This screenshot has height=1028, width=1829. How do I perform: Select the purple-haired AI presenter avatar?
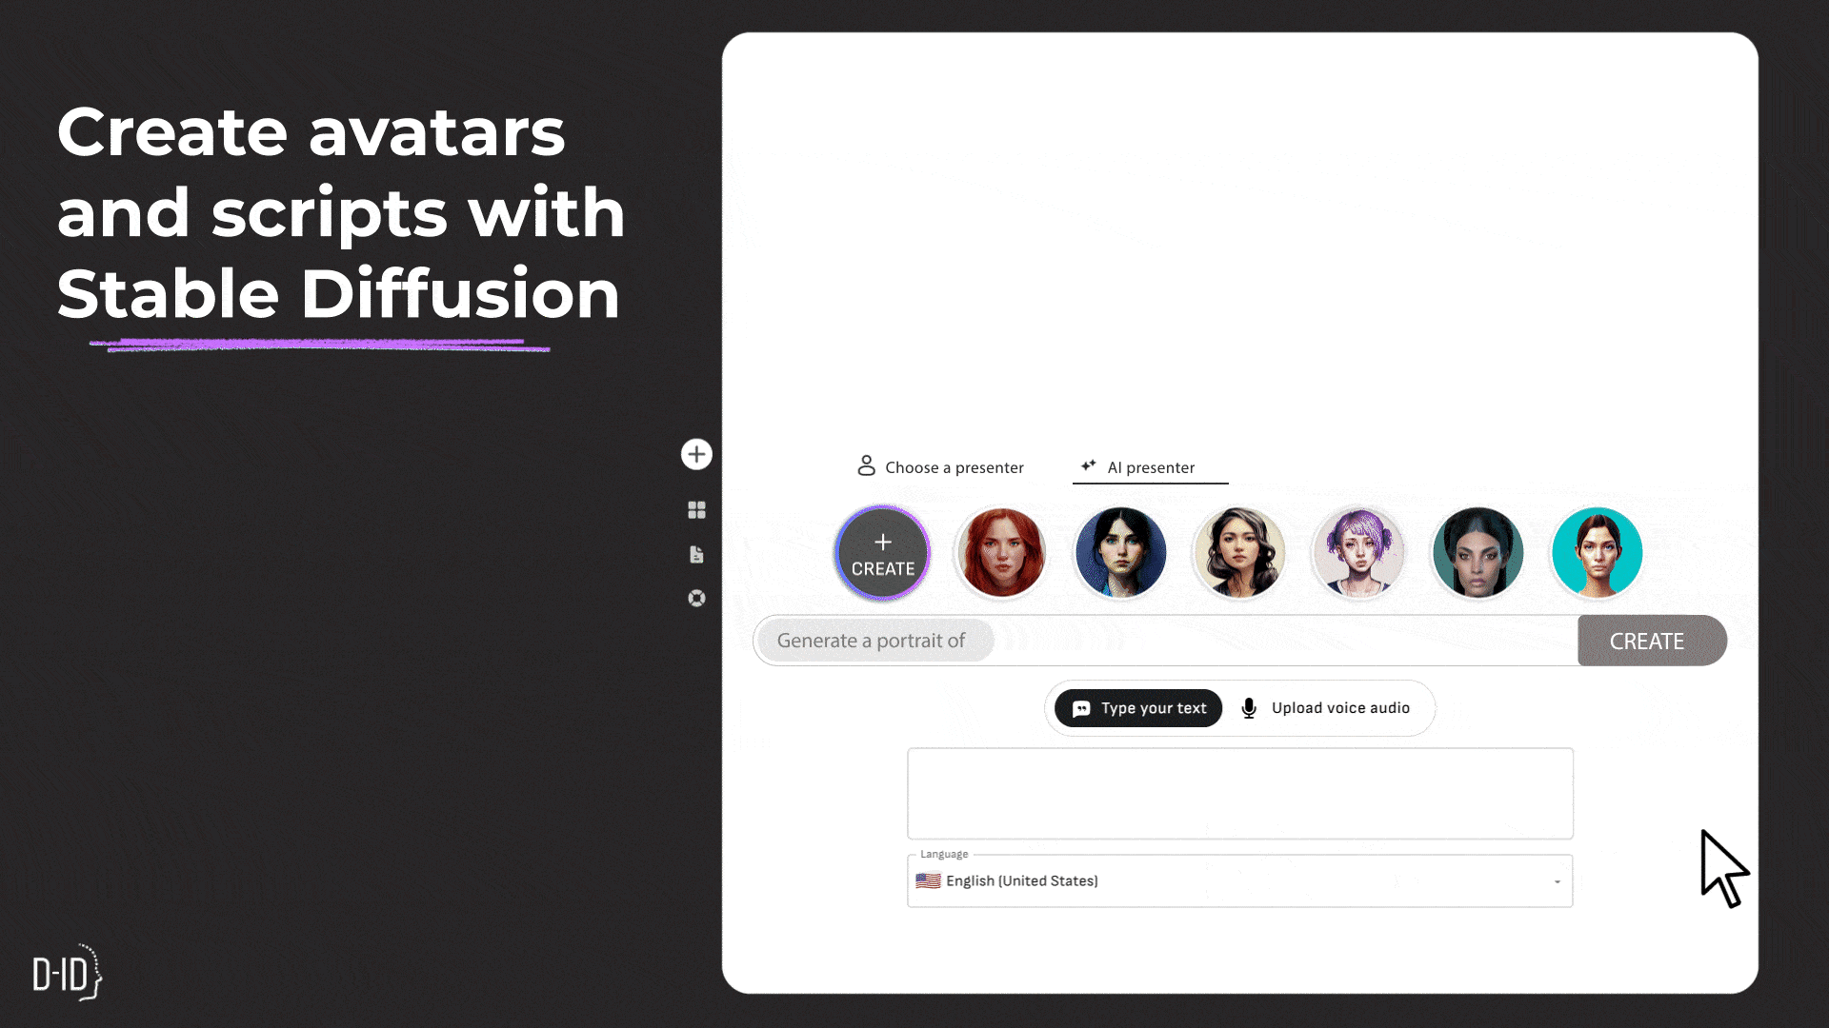point(1359,554)
